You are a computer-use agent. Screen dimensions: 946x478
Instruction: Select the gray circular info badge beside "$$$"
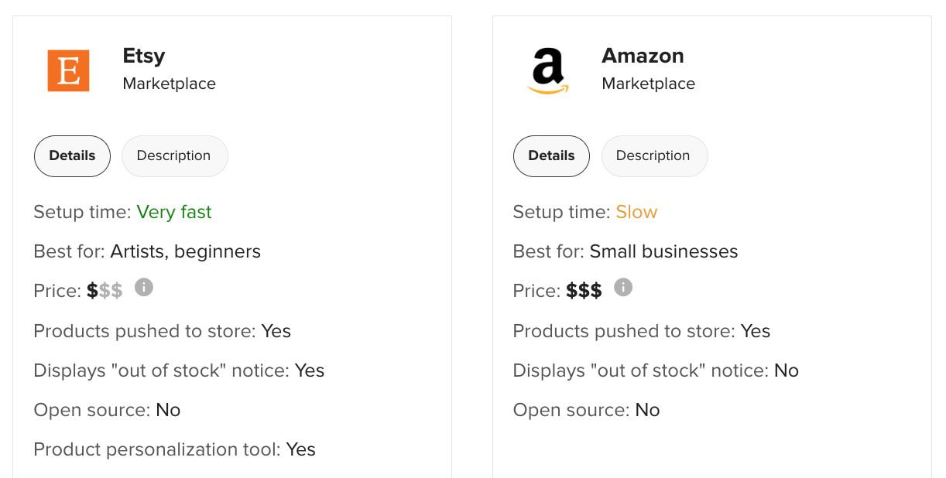pos(623,287)
